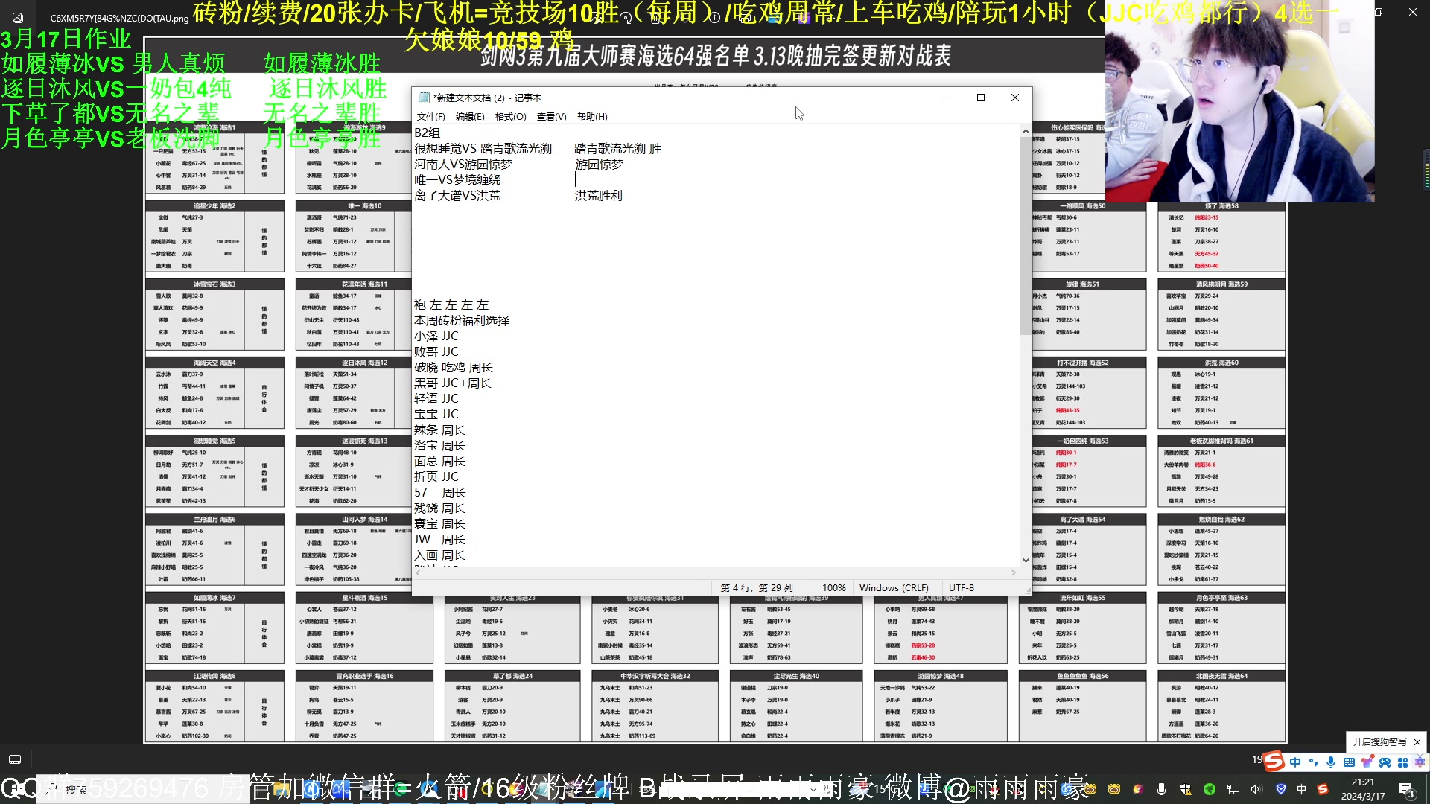Open Windows Security shield tray icon
This screenshot has width=1430, height=804.
pyautogui.click(x=1185, y=789)
